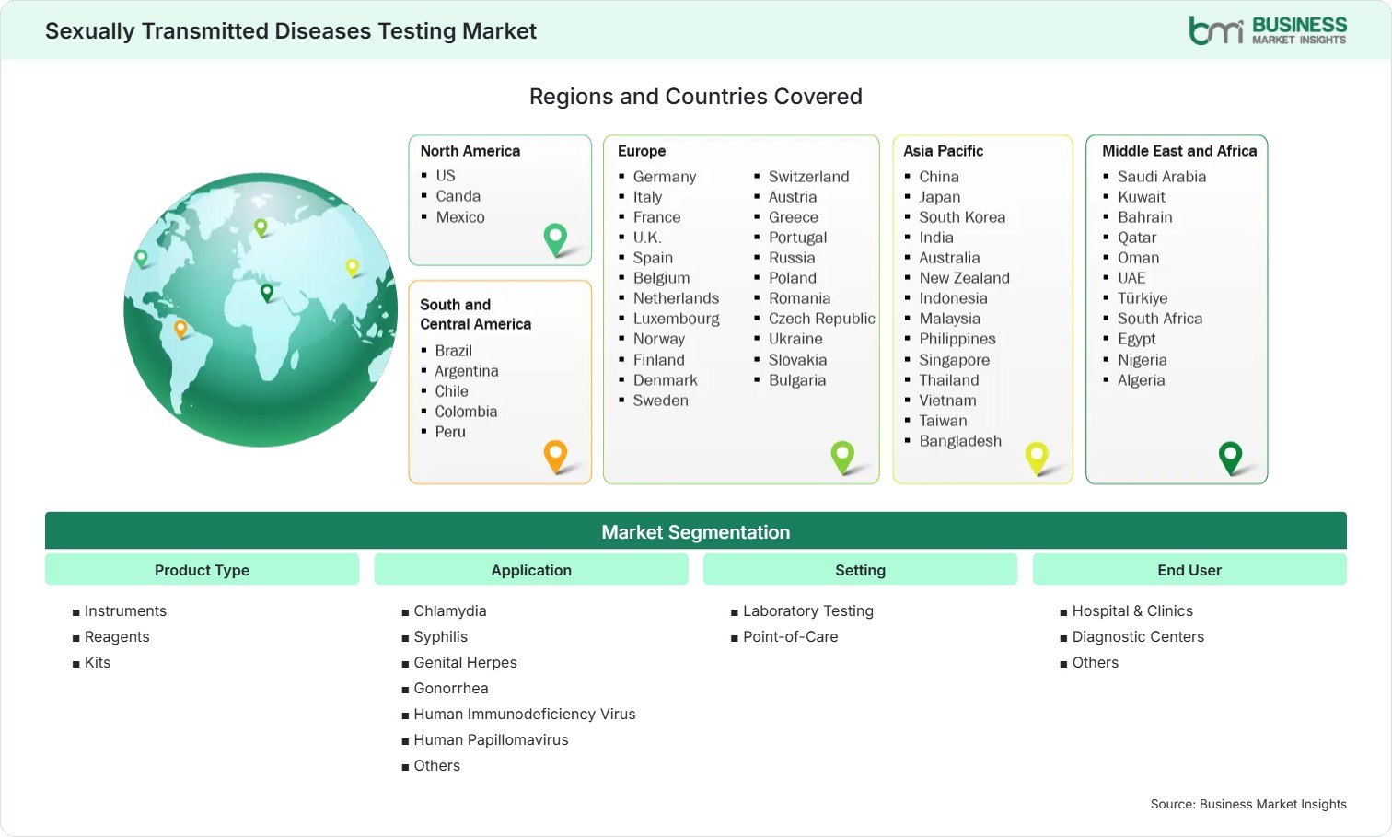The image size is (1392, 837).
Task: Click the orange pin in South and Central America card
Action: [x=555, y=457]
